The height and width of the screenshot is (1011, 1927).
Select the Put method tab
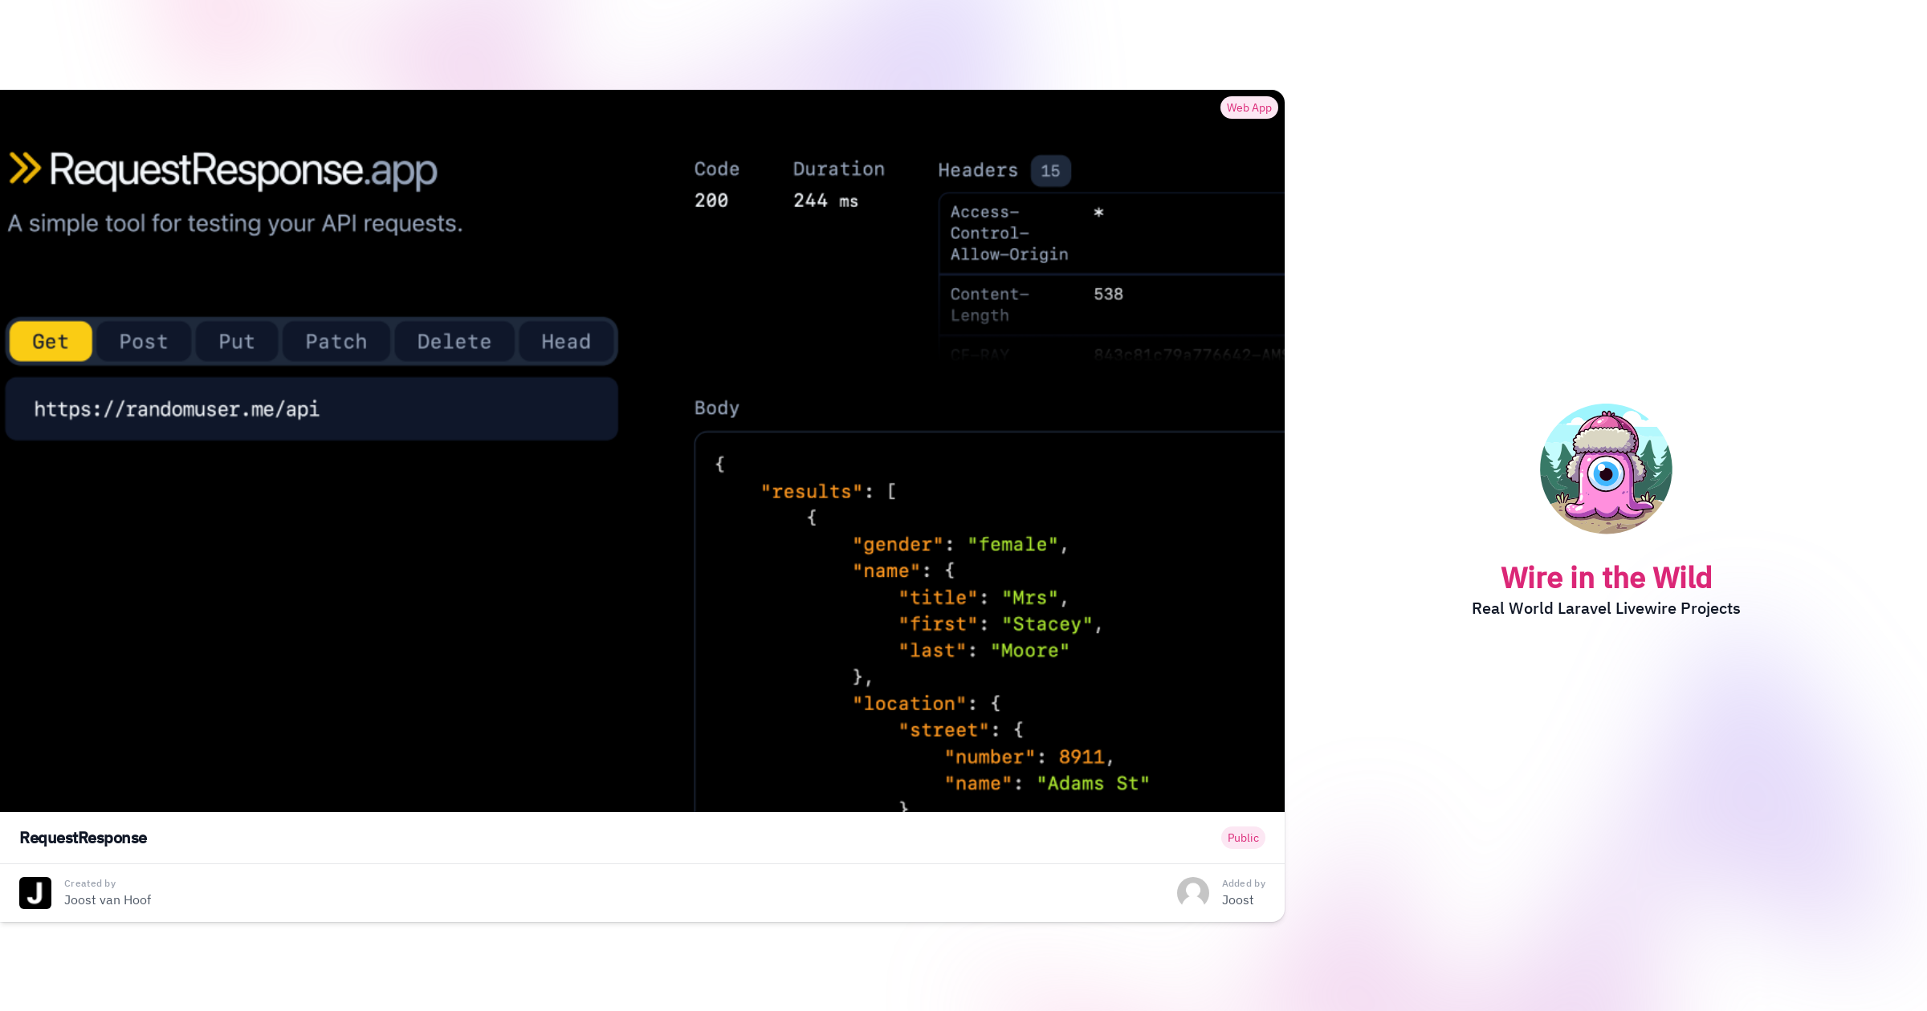(x=237, y=342)
